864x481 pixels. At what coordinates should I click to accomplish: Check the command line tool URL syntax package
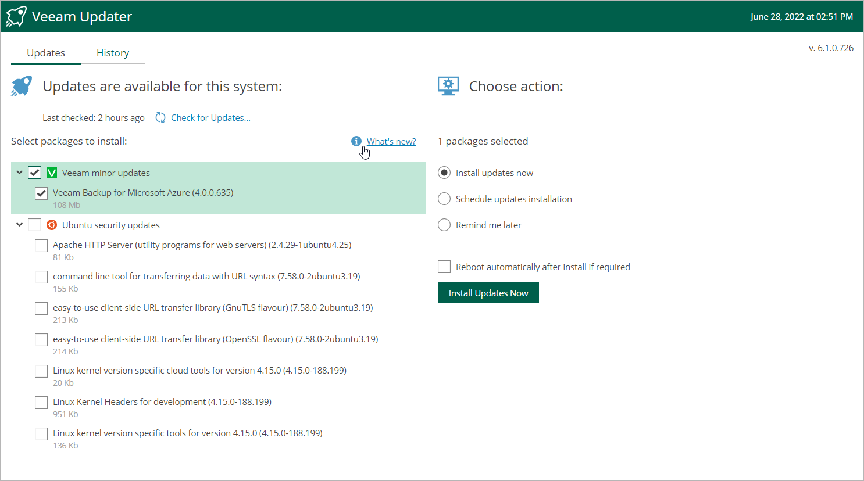point(41,277)
